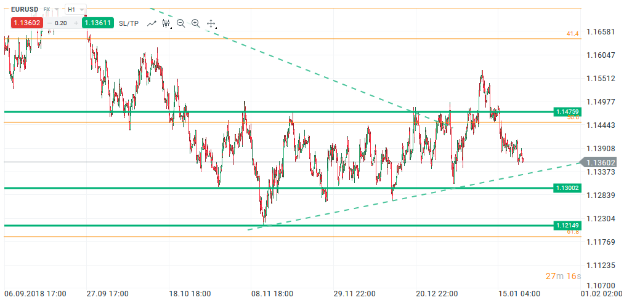Buy at the green 1.13611 price button
Viewport: 624px width, 300px height.
tap(98, 23)
